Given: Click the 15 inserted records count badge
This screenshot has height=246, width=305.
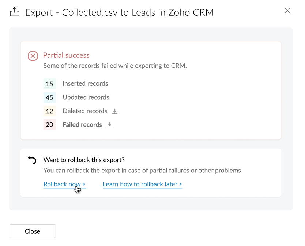Looking at the screenshot, I should point(49,84).
